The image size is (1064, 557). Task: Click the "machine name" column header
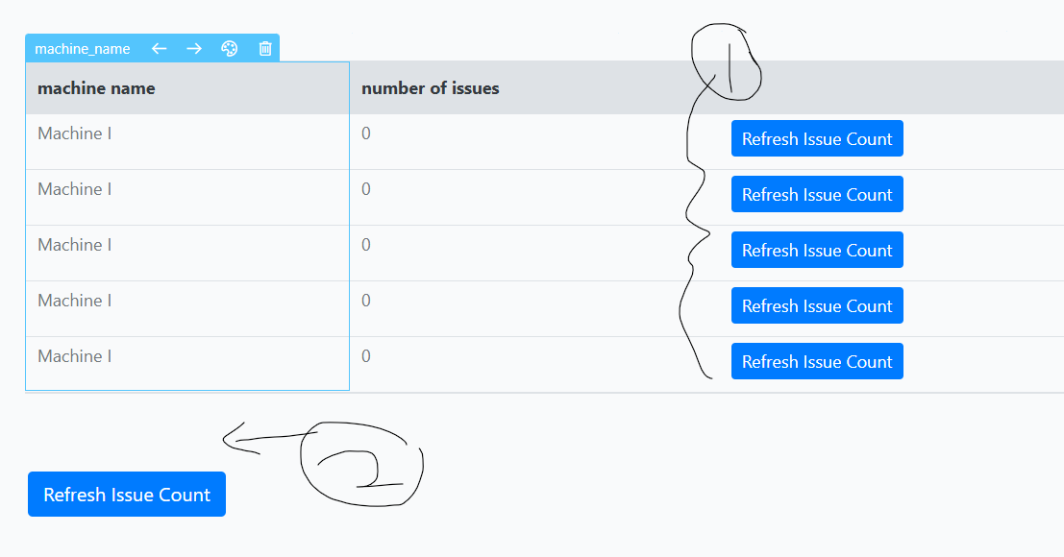tap(96, 88)
